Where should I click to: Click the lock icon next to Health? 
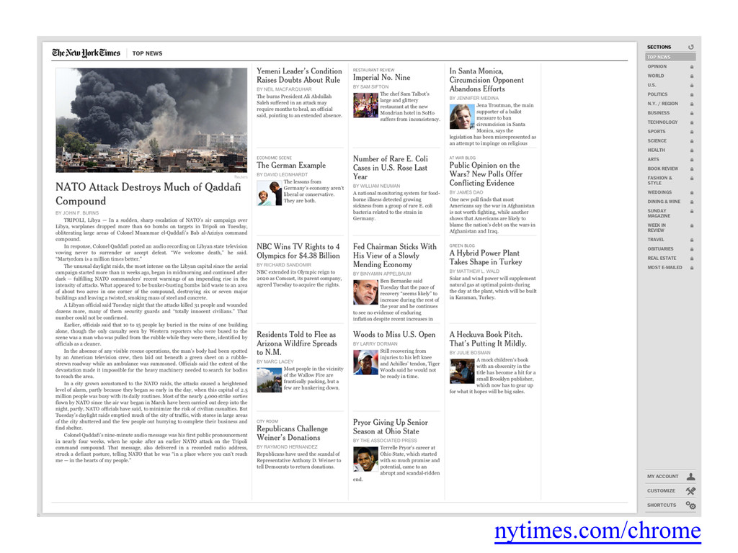coord(692,150)
